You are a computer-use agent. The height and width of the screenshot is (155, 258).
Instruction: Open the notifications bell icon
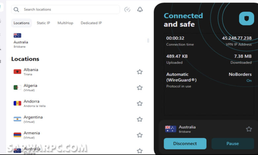pyautogui.click(x=140, y=10)
